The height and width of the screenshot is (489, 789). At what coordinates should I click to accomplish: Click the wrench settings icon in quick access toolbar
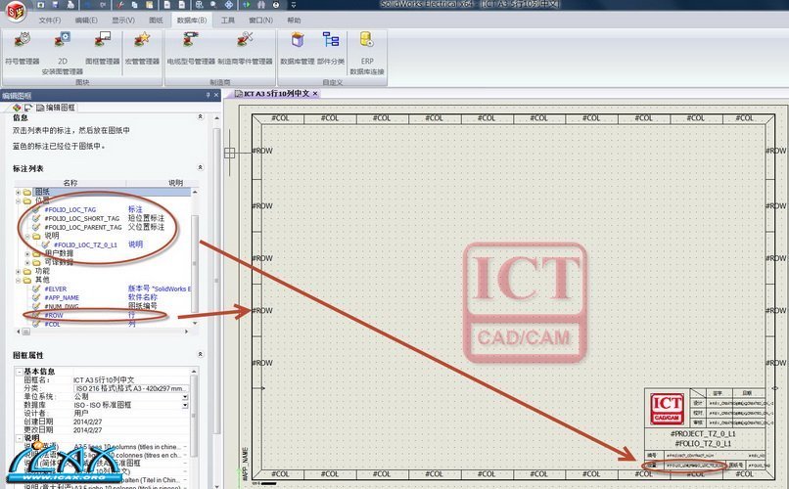point(119,5)
